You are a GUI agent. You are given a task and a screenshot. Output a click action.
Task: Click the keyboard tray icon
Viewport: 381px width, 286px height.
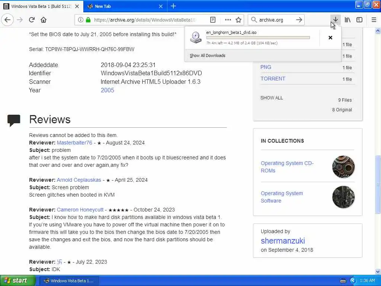point(343,281)
